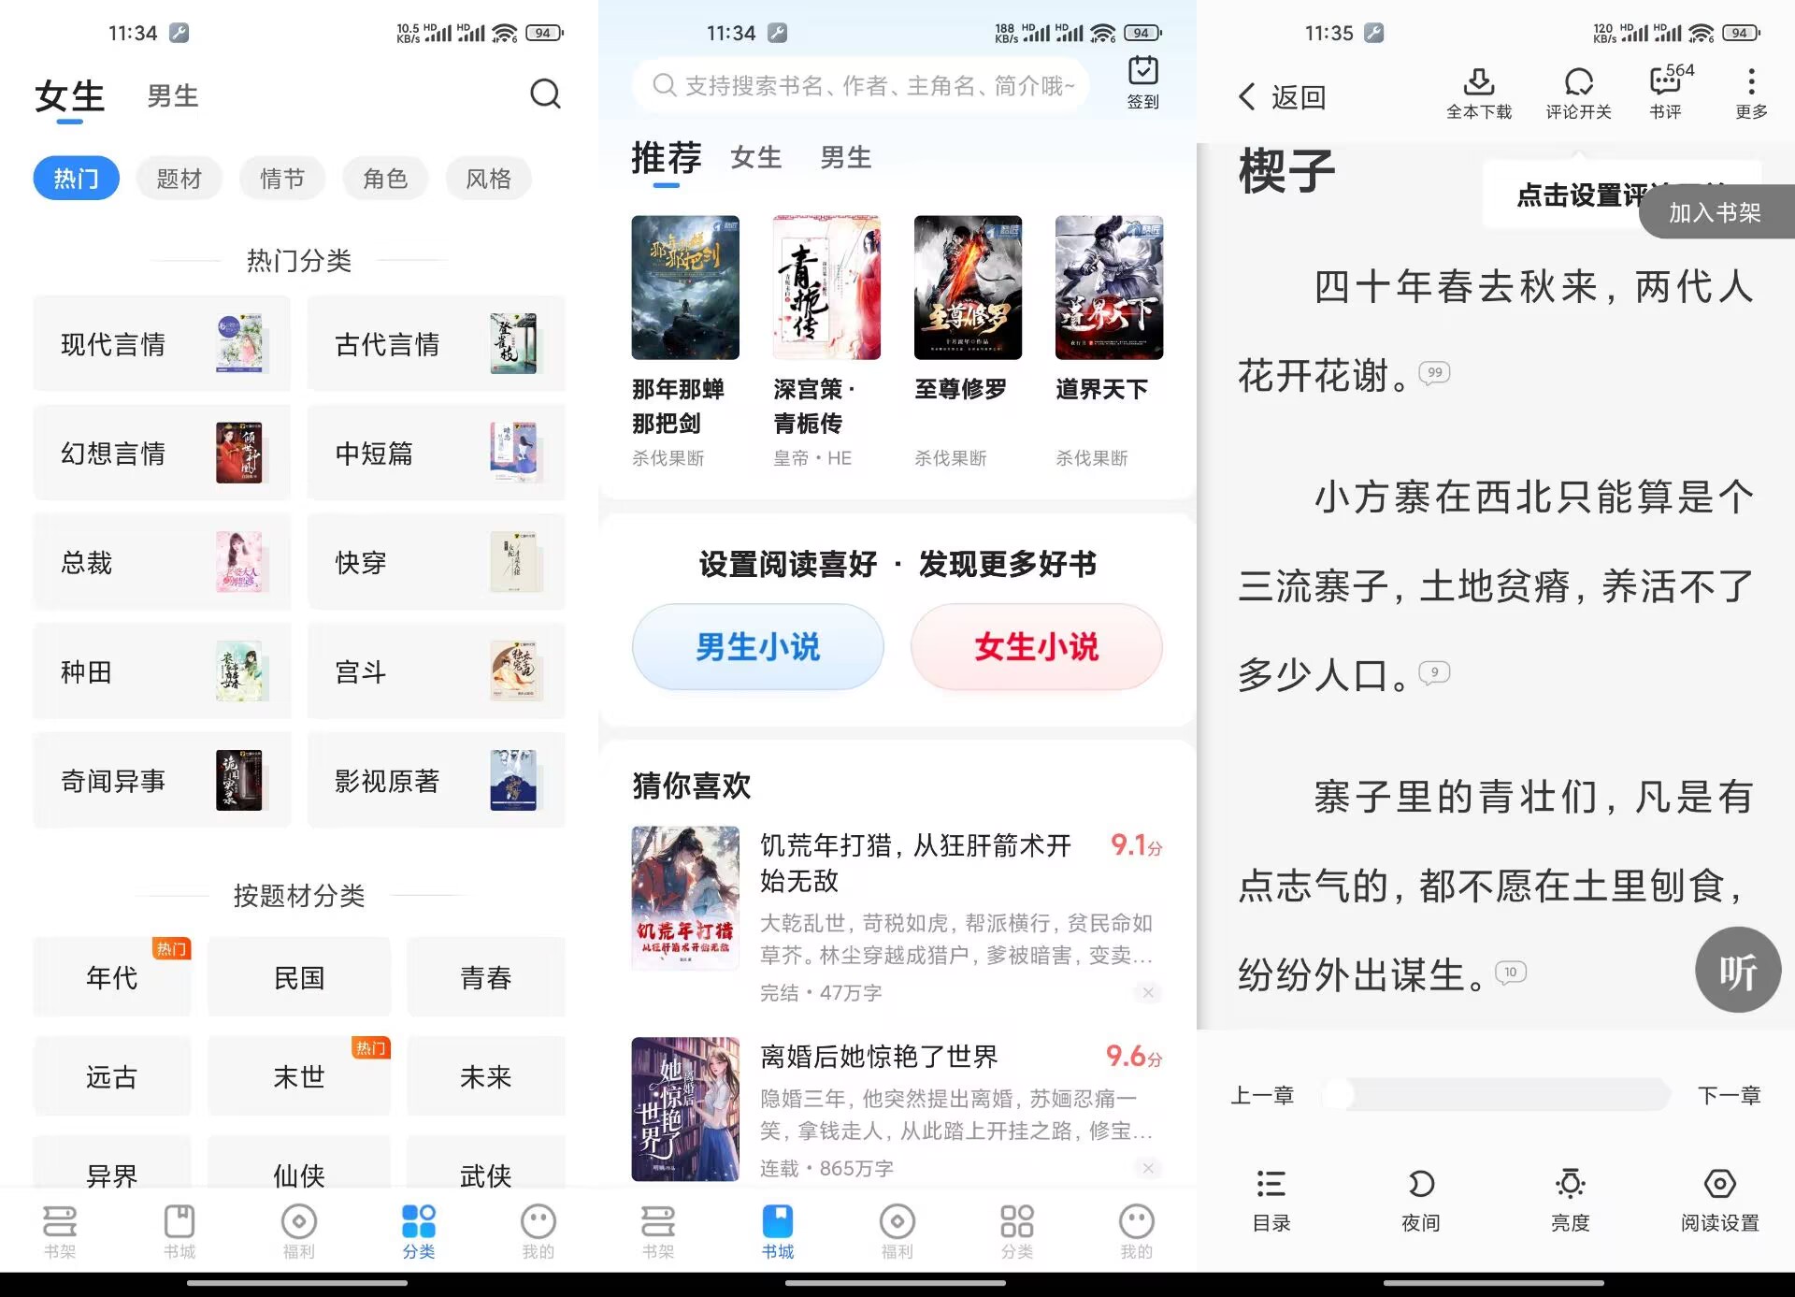Tap 全本下载 download icon
Viewport: 1795px width, 1297px height.
tap(1478, 94)
